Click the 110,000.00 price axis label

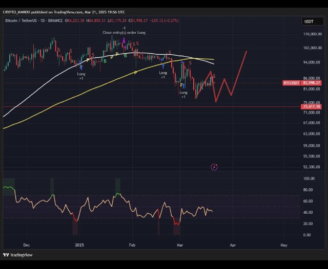[x=313, y=34]
